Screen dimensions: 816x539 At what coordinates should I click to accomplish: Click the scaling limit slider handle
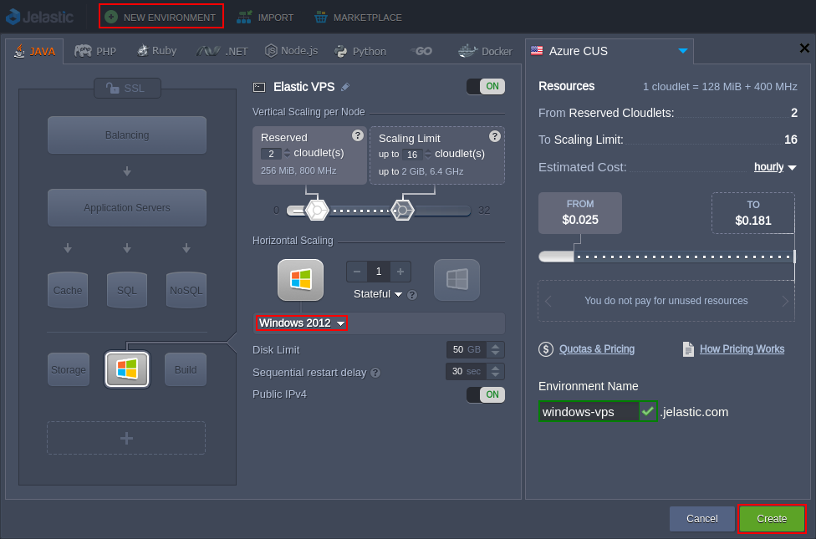pyautogui.click(x=402, y=211)
